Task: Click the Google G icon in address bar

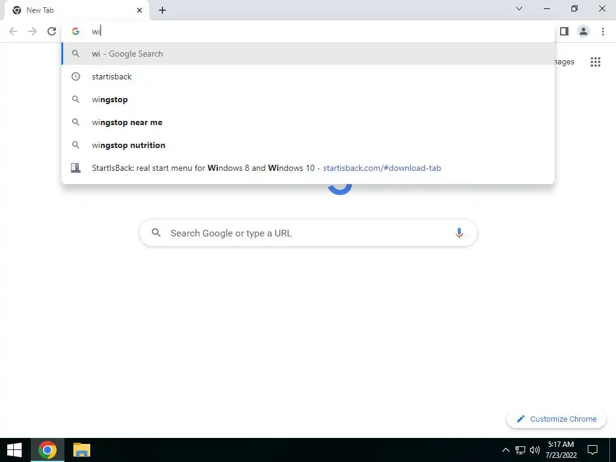Action: click(76, 31)
